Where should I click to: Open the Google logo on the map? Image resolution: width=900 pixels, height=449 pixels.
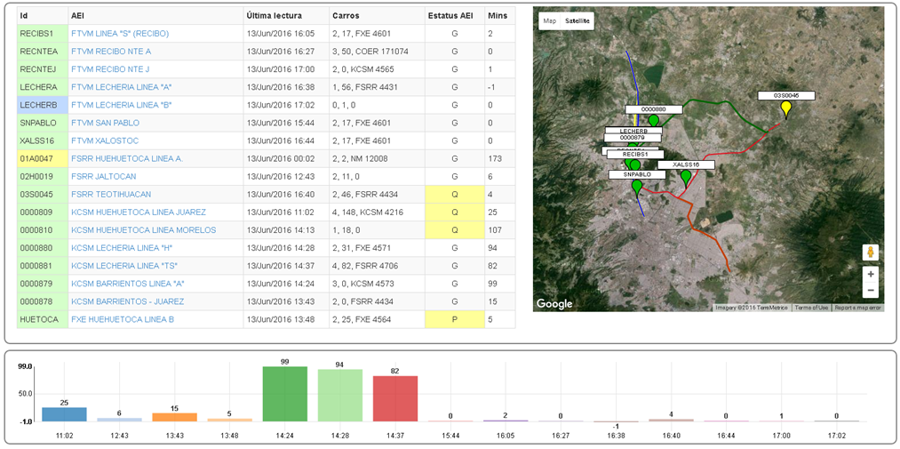[x=554, y=304]
